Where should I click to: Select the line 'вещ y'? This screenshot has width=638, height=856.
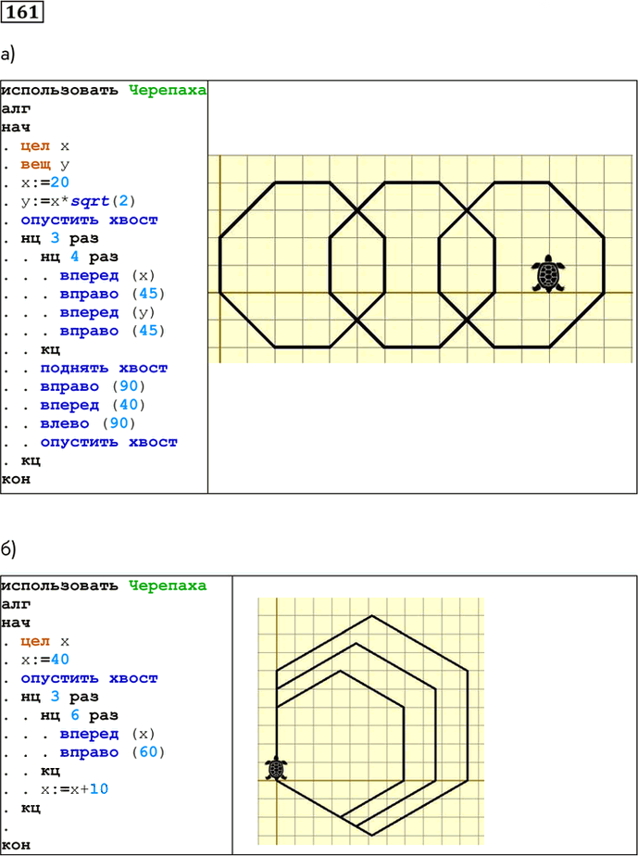point(45,164)
